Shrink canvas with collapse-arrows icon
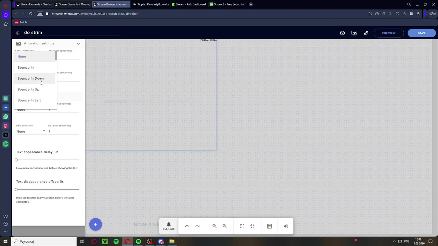Image resolution: width=438 pixels, height=246 pixels. tap(252, 226)
